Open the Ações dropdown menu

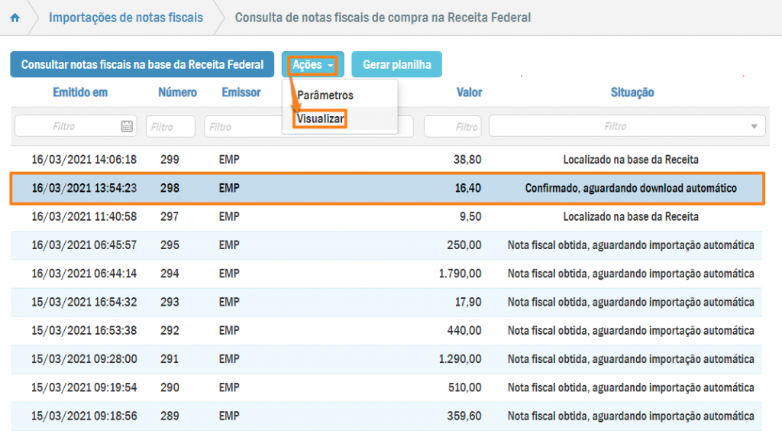coord(313,65)
